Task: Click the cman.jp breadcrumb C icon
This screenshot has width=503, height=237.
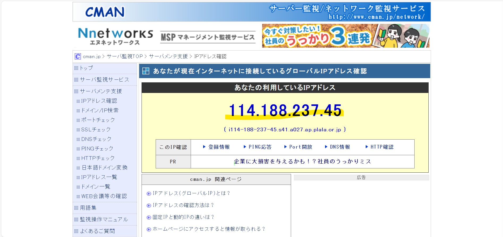Action: coord(78,56)
